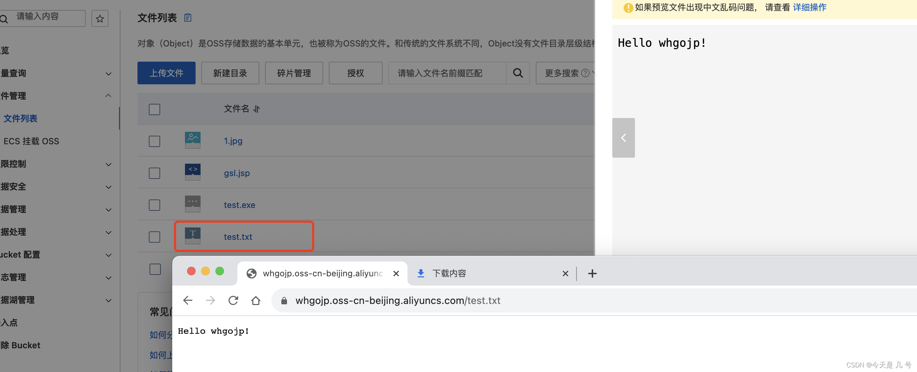Click the lock icon in the address bar
The height and width of the screenshot is (372, 917).
coord(284,301)
